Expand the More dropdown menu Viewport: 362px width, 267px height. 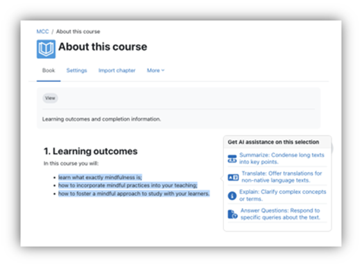click(x=155, y=70)
